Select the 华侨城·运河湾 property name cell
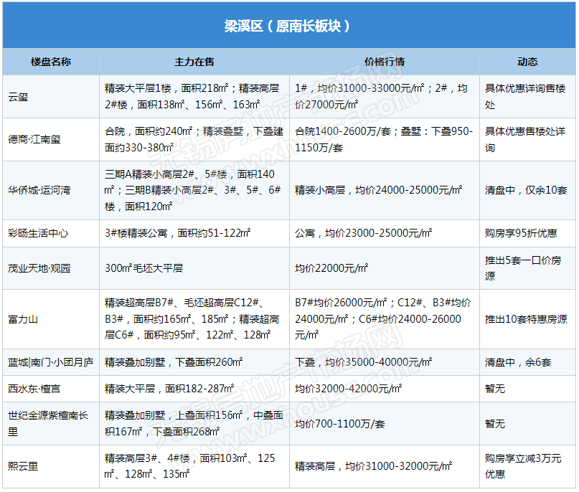This screenshot has width=579, height=492. coord(39,190)
